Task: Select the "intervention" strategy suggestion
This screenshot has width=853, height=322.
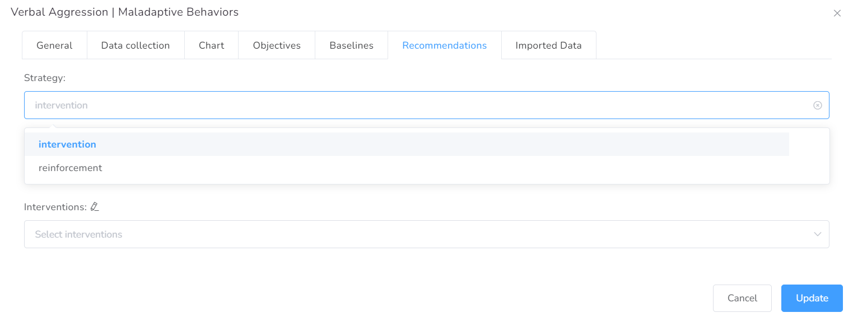Action: coord(67,144)
